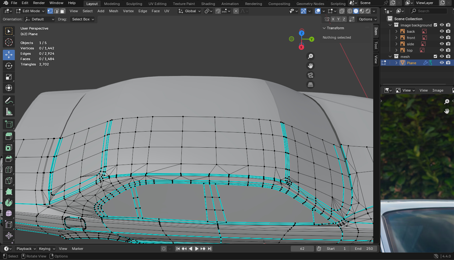
Task: Pick the Annotate pencil tool
Action: tap(9, 100)
